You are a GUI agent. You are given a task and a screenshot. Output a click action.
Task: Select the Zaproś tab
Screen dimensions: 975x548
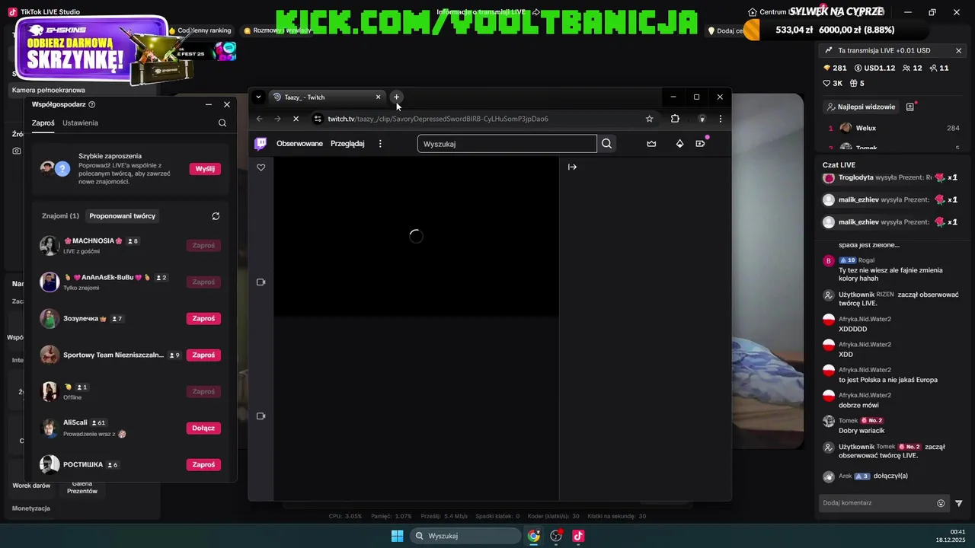(x=43, y=123)
